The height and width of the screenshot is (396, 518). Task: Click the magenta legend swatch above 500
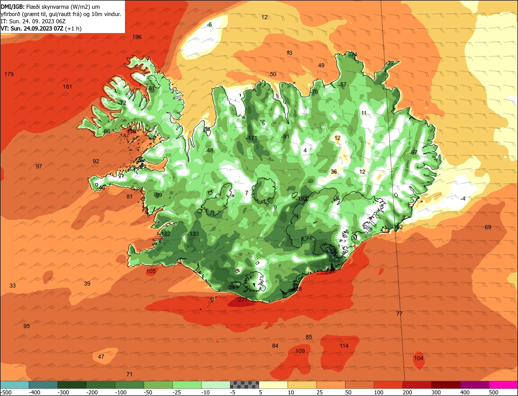[503, 385]
